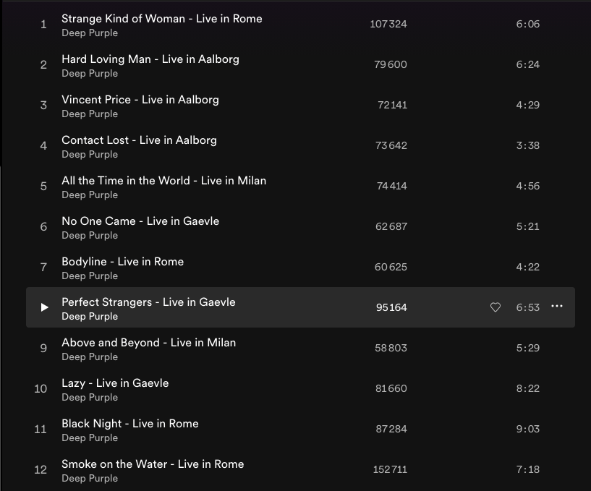Viewport: 591px width, 491px height.
Task: Play the Perfect Strangers track
Action: 44,307
